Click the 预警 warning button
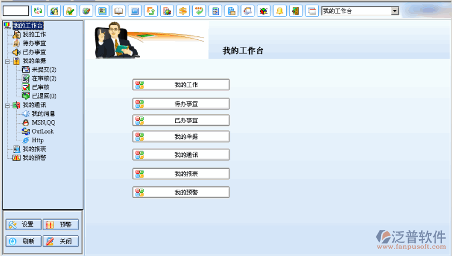Image resolution: width=452 pixels, height=256 pixels. pos(60,224)
